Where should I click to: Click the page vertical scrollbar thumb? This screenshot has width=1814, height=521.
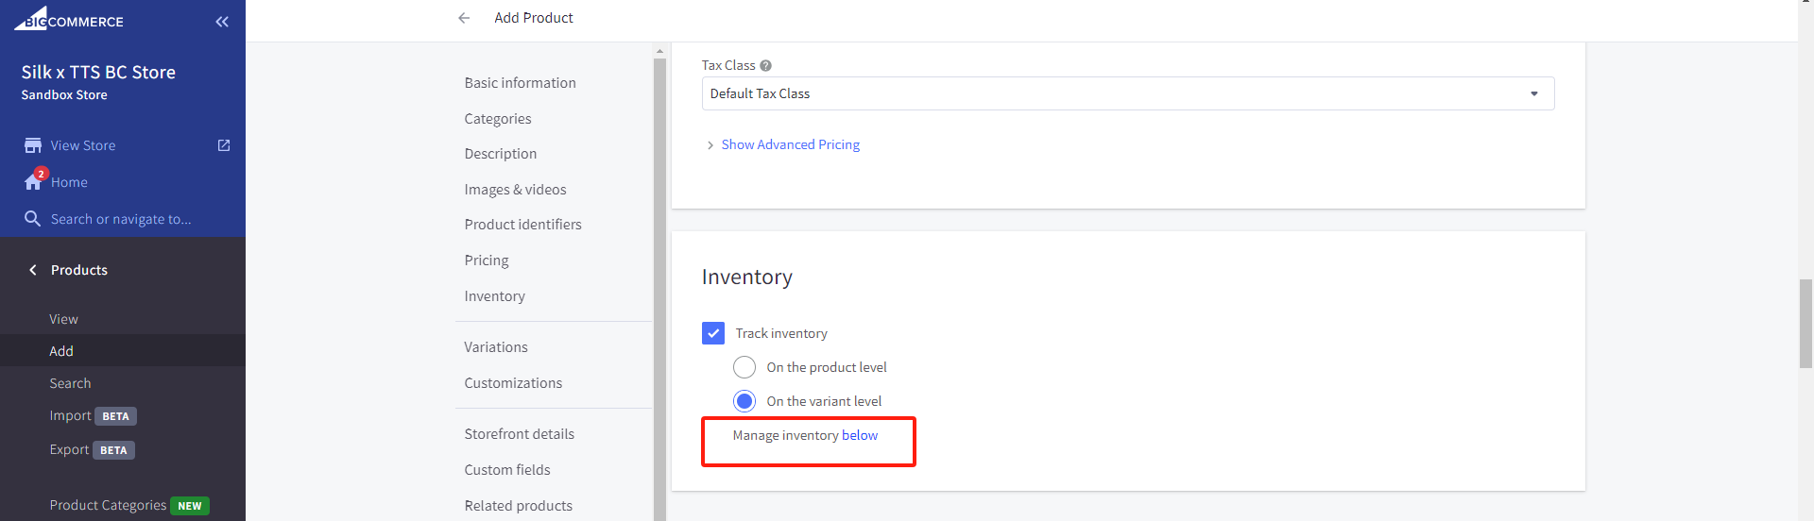click(1805, 324)
